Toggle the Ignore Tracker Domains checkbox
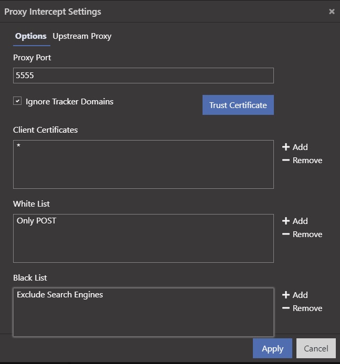Image resolution: width=340 pixels, height=364 pixels. point(17,101)
